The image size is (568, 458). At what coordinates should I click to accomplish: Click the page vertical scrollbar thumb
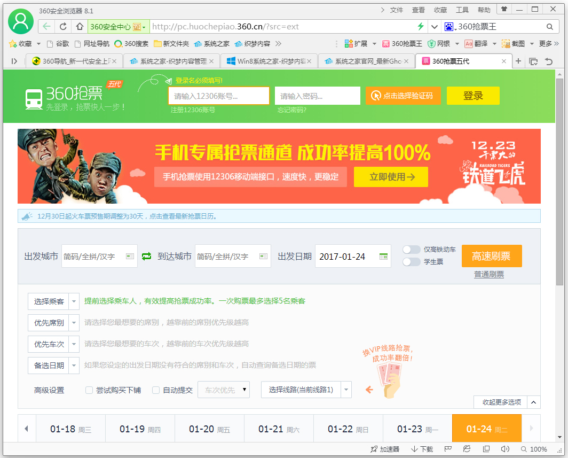[559, 181]
